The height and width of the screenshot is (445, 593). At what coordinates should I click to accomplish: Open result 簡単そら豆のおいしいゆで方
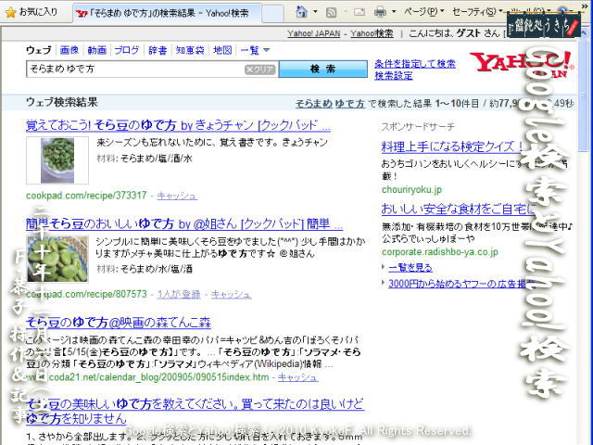(184, 223)
